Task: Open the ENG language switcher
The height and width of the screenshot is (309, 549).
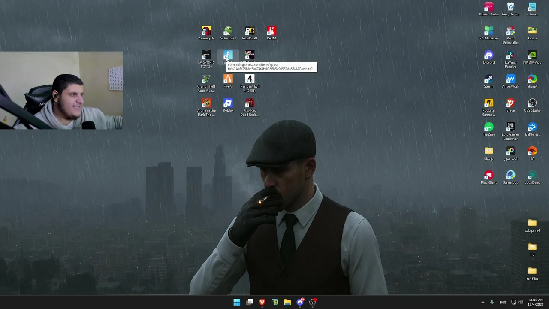Action: coord(503,302)
